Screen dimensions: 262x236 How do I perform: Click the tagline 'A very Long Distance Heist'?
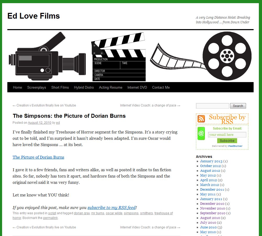click(x=223, y=20)
